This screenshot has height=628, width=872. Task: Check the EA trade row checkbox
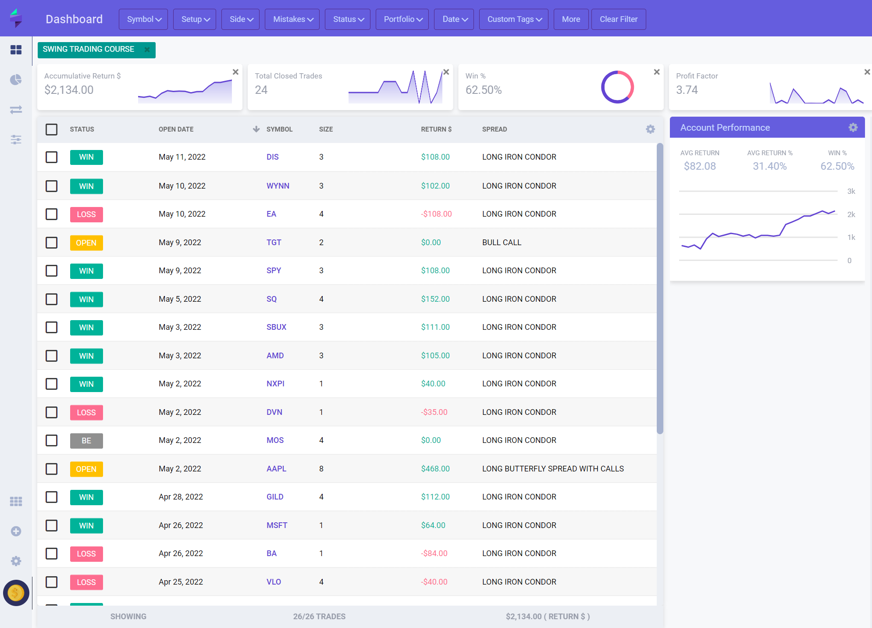click(x=52, y=214)
